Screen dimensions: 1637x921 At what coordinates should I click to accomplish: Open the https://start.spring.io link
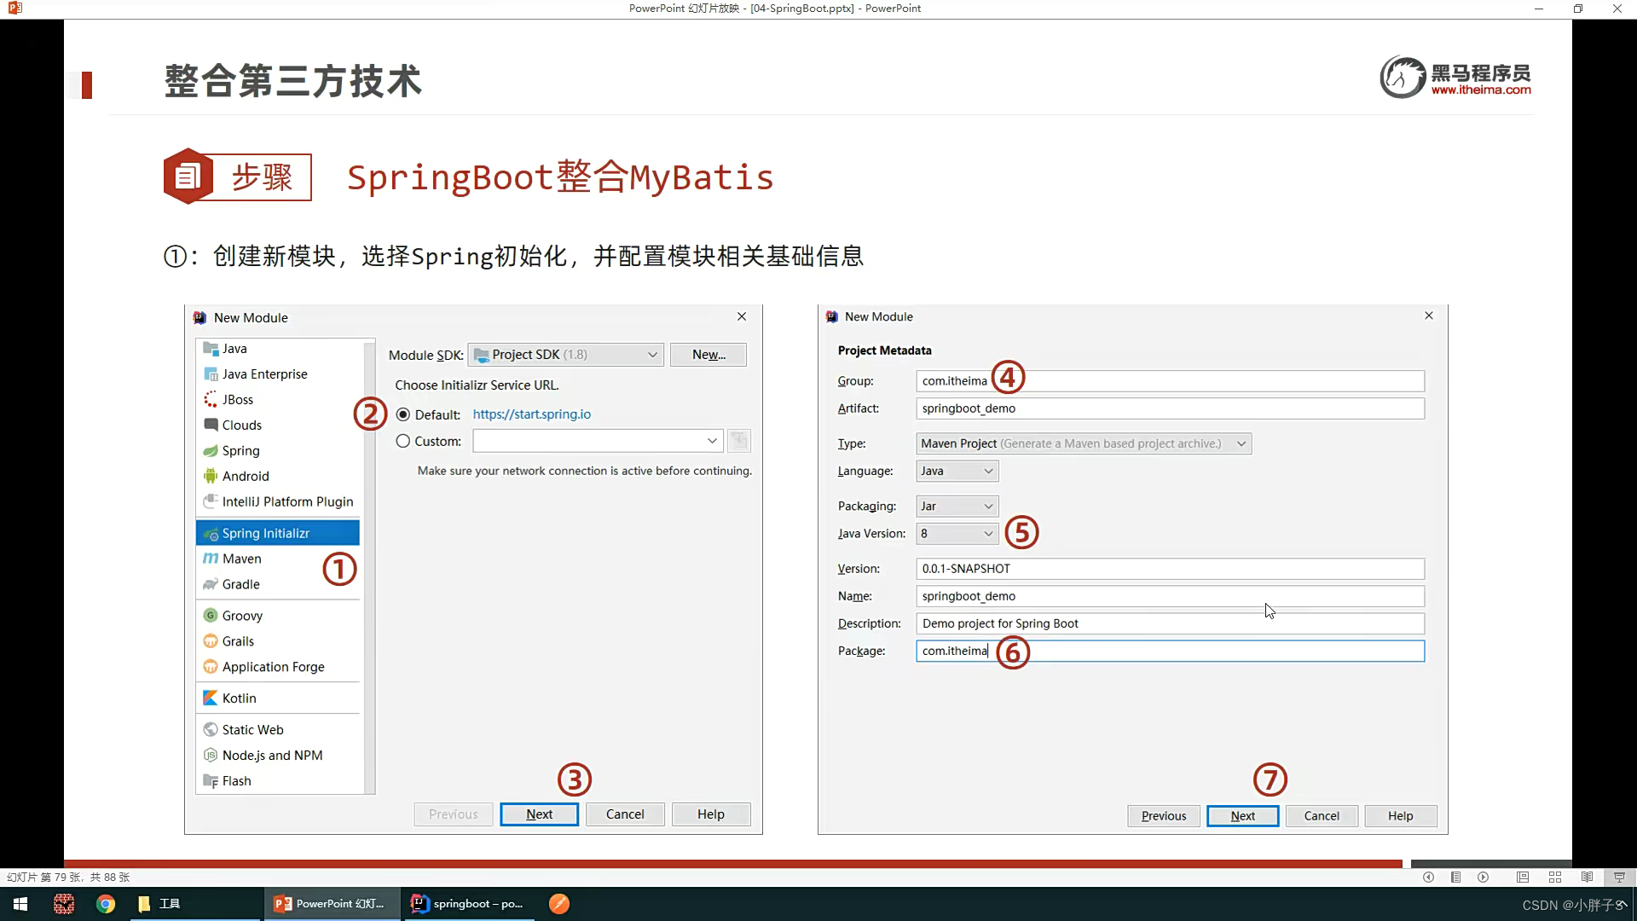[531, 414]
